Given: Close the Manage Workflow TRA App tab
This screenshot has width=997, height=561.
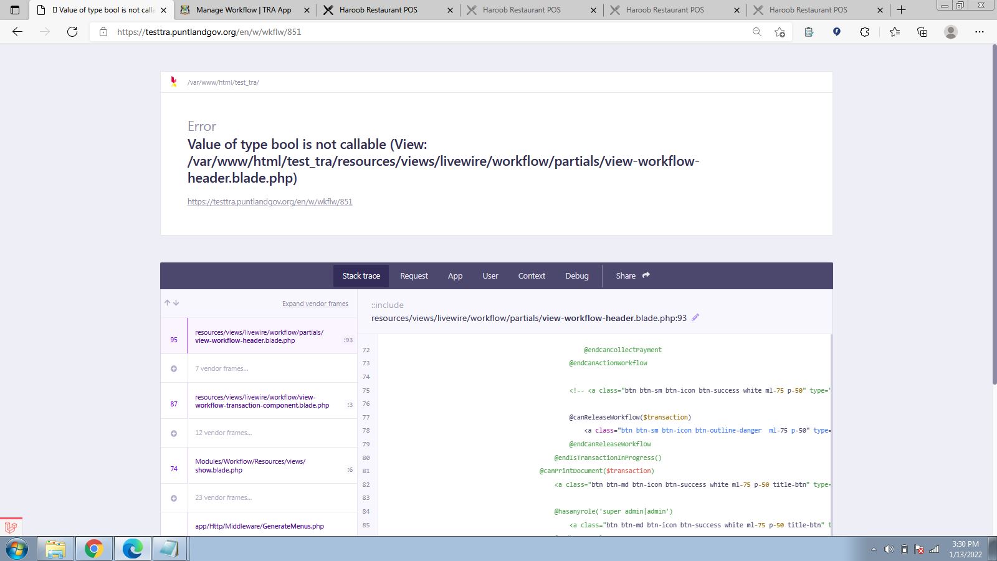Looking at the screenshot, I should click(x=307, y=10).
